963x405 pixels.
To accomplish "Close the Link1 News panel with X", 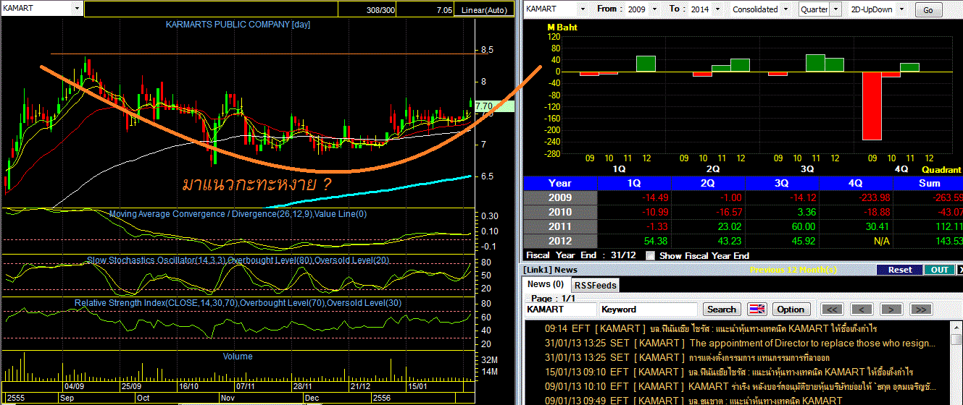I will click(x=960, y=270).
